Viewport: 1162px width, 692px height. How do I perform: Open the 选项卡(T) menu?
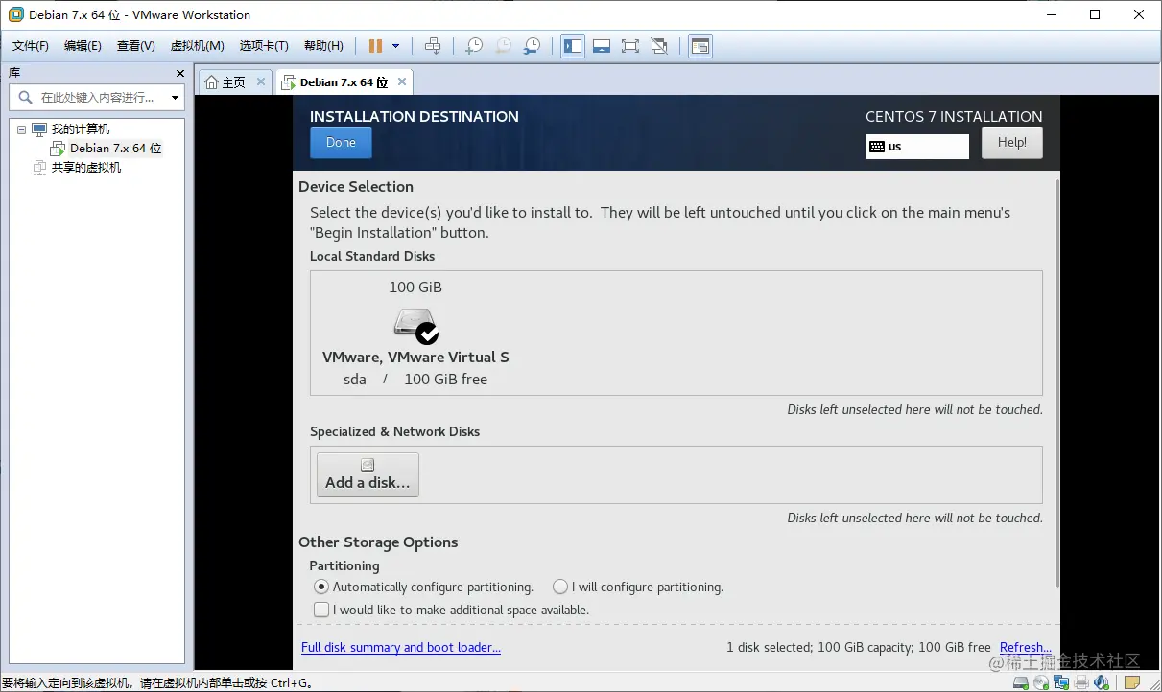(264, 46)
